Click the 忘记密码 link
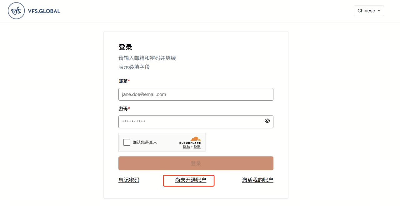The width and height of the screenshot is (400, 206). (x=129, y=180)
